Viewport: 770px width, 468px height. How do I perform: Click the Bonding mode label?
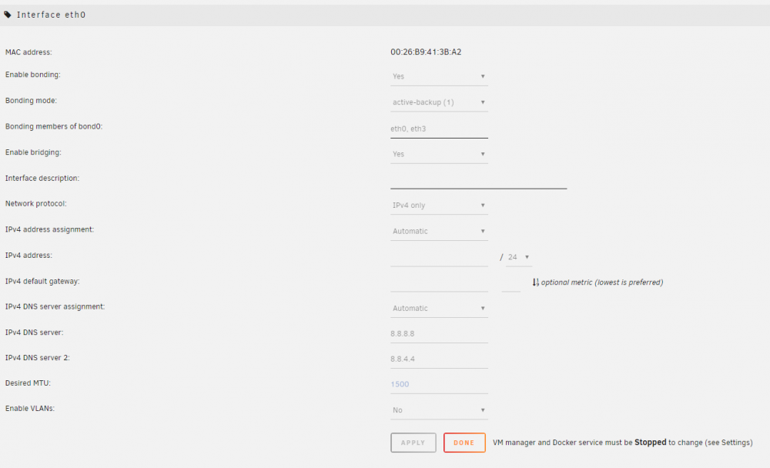(x=31, y=101)
